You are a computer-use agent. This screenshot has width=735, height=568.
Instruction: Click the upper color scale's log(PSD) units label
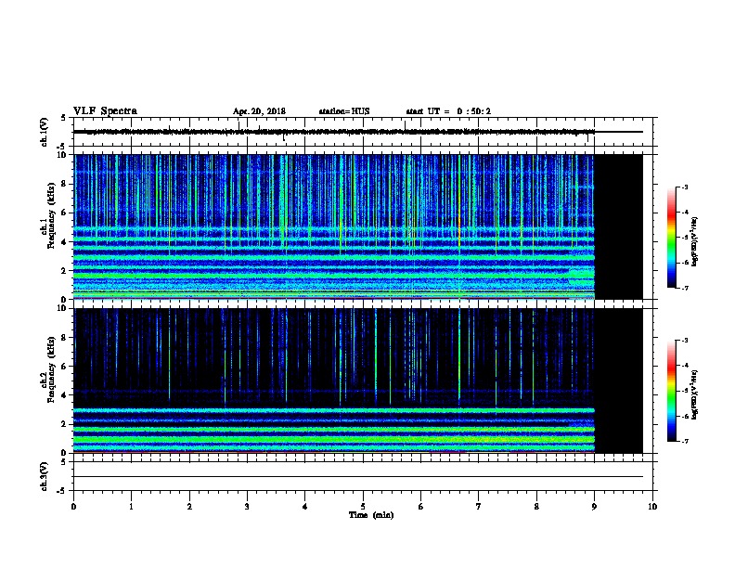tap(695, 241)
